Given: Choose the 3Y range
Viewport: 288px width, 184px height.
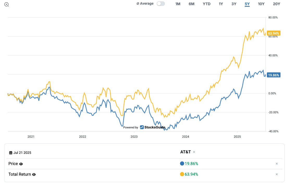Looking at the screenshot, I should tap(234, 4).
